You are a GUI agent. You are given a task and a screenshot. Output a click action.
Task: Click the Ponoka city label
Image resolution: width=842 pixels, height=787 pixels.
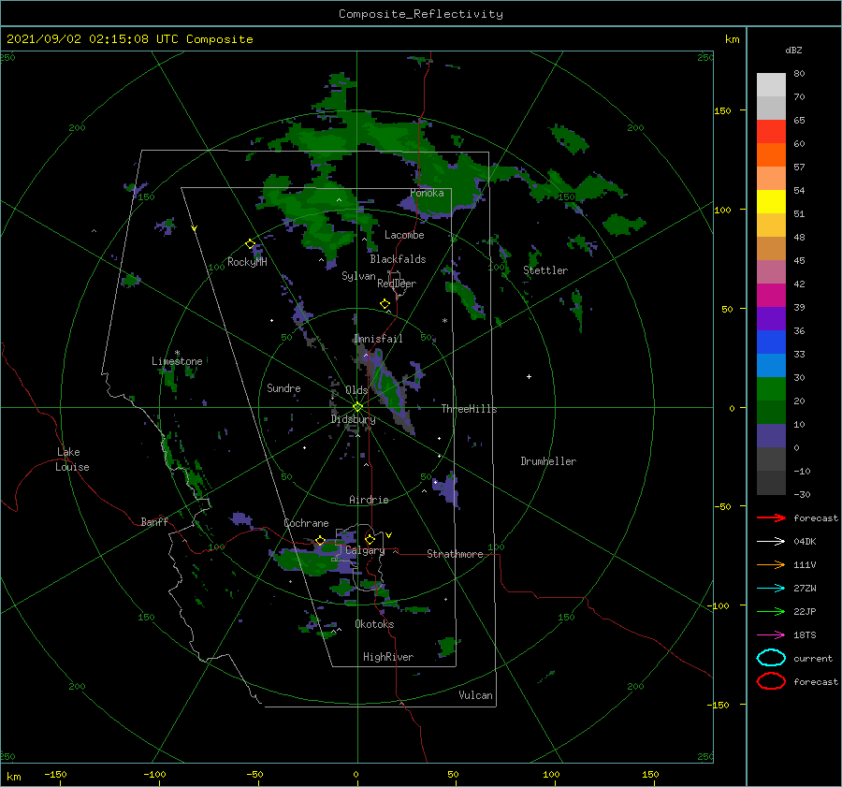(427, 193)
